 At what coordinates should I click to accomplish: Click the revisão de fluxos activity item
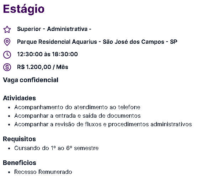tap(103, 124)
